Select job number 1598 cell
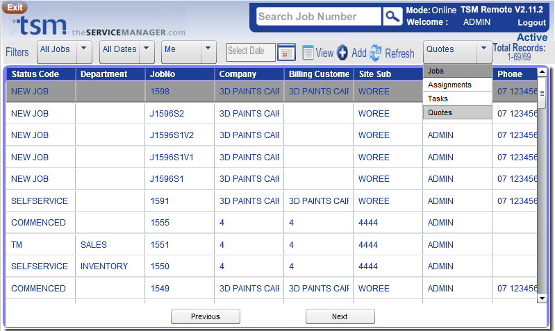Viewport: 555px width, 331px height. 179,92
